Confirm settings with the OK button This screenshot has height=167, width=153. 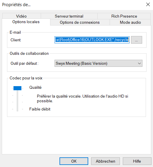pos(74,161)
